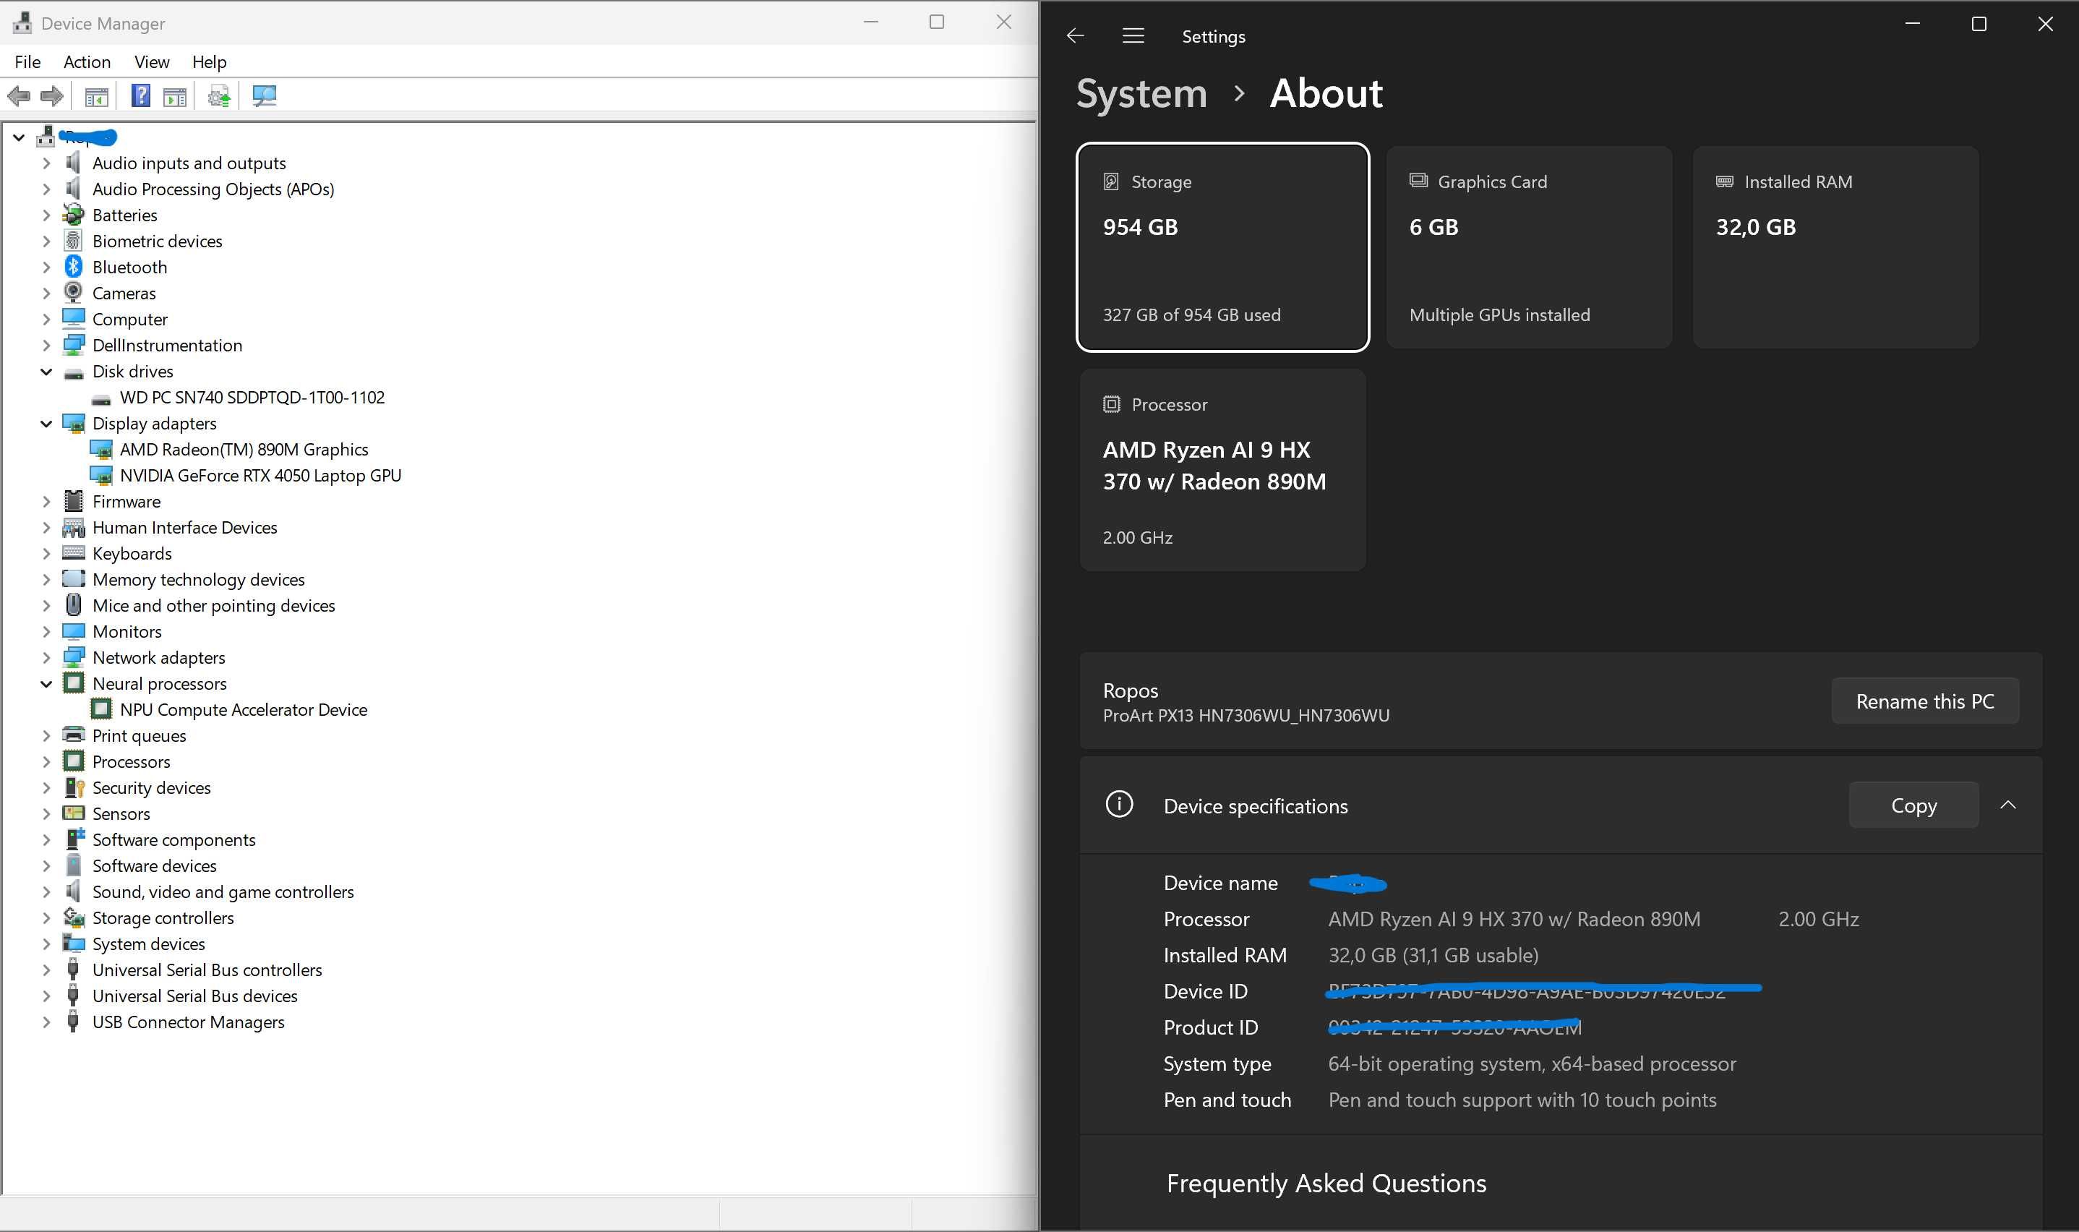
Task: Click the Frequently Asked Questions heading
Action: coord(1326,1182)
